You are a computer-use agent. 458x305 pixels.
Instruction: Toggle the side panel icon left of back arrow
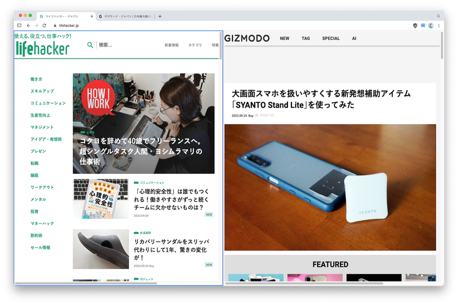[x=19, y=25]
